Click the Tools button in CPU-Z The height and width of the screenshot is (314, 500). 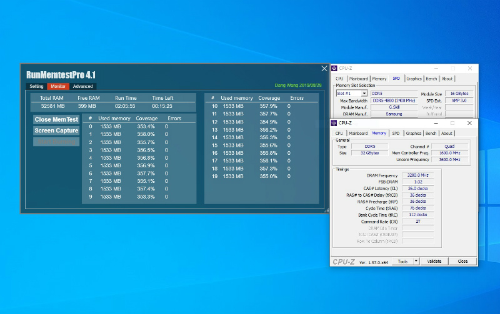[x=403, y=261]
